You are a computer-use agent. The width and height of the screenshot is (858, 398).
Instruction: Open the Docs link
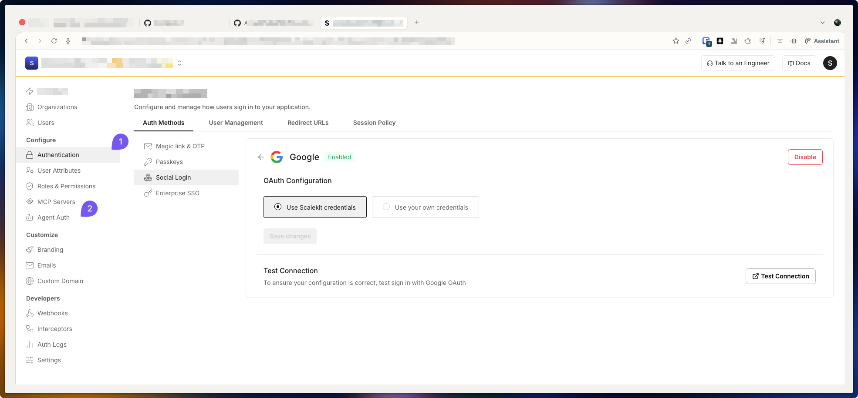point(799,63)
